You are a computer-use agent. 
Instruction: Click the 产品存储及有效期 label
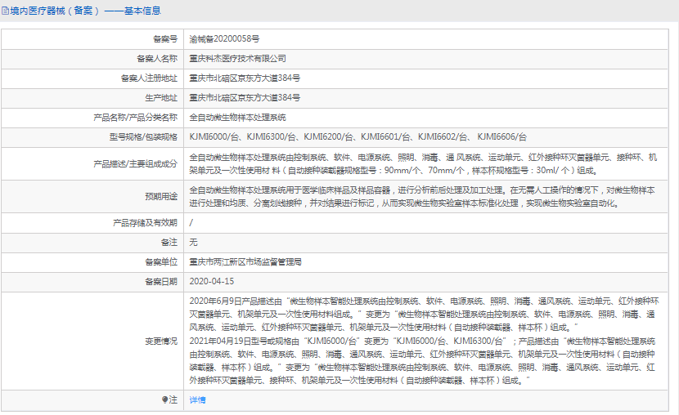point(145,223)
